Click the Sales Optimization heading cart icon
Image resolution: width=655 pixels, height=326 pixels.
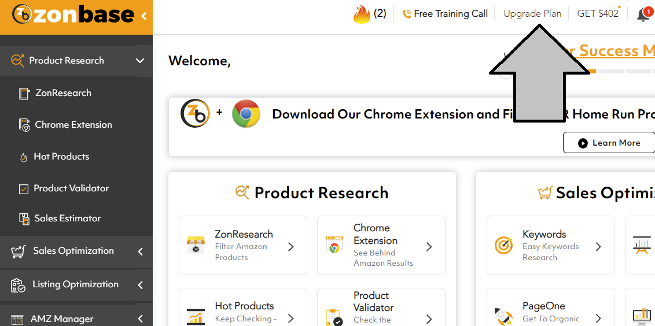pyautogui.click(x=545, y=192)
